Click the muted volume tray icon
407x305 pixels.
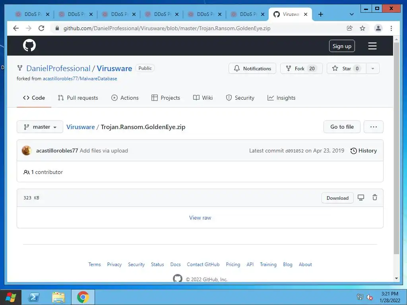pos(370,297)
